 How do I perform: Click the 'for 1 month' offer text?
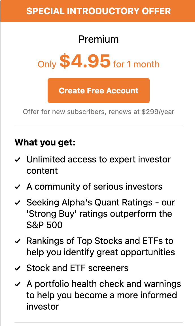(136, 64)
